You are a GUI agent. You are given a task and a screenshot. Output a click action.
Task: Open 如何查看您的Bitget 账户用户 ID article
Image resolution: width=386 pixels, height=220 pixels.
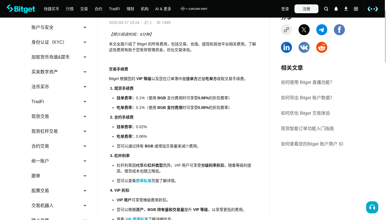[312, 144]
